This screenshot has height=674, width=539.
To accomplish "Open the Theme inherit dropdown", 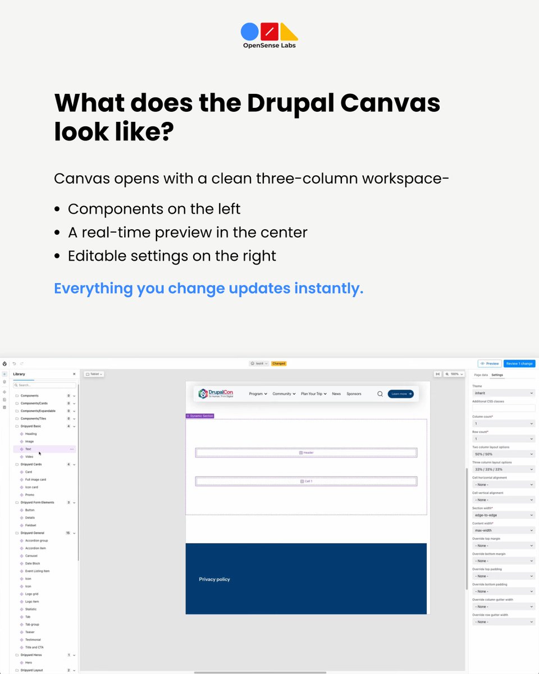I will point(504,393).
